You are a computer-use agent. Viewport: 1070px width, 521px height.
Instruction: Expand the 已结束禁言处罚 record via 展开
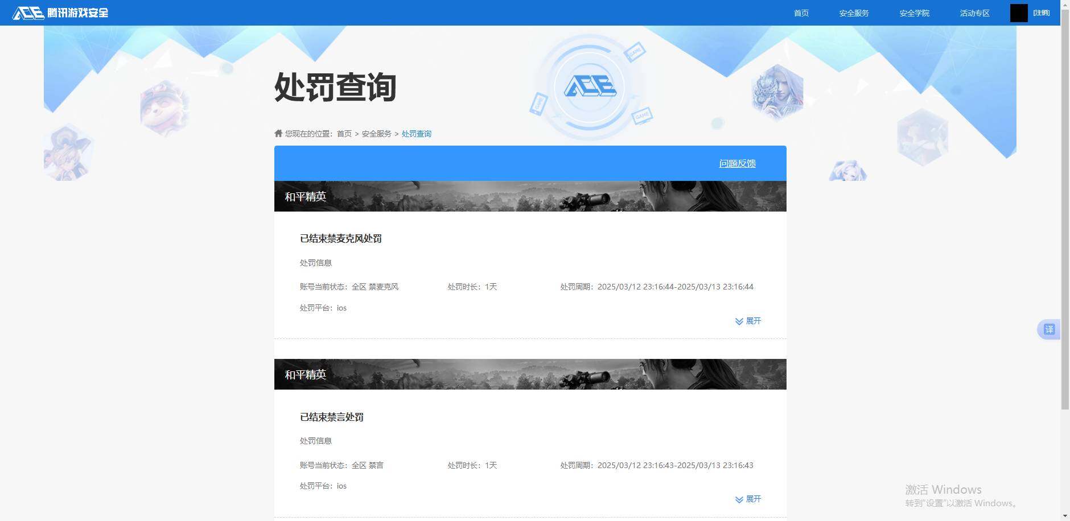click(x=752, y=499)
